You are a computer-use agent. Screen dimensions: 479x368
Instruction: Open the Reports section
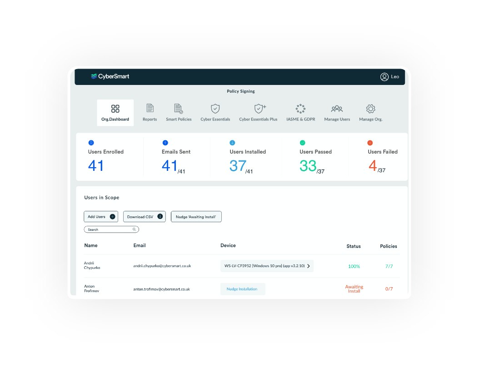(x=150, y=112)
